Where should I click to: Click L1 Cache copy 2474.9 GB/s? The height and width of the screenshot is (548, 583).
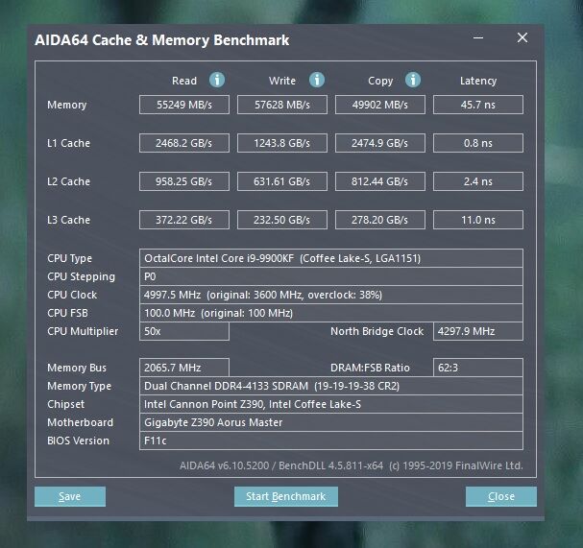(380, 143)
